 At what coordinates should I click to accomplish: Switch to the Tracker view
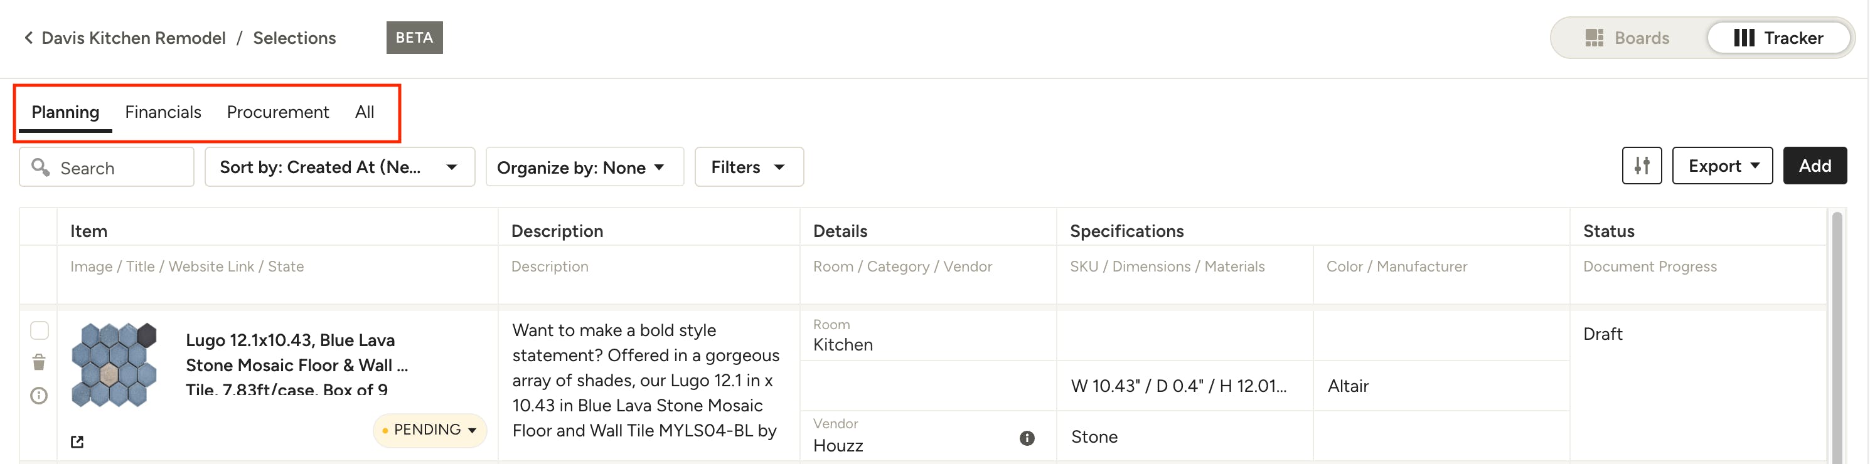tap(1778, 38)
